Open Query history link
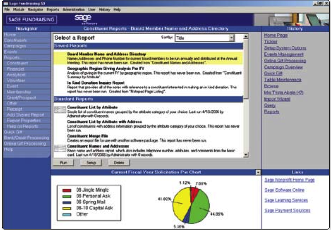This screenshot has height=230, width=331. click(x=270, y=105)
